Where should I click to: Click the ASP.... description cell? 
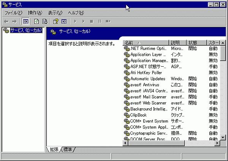pos(176,67)
